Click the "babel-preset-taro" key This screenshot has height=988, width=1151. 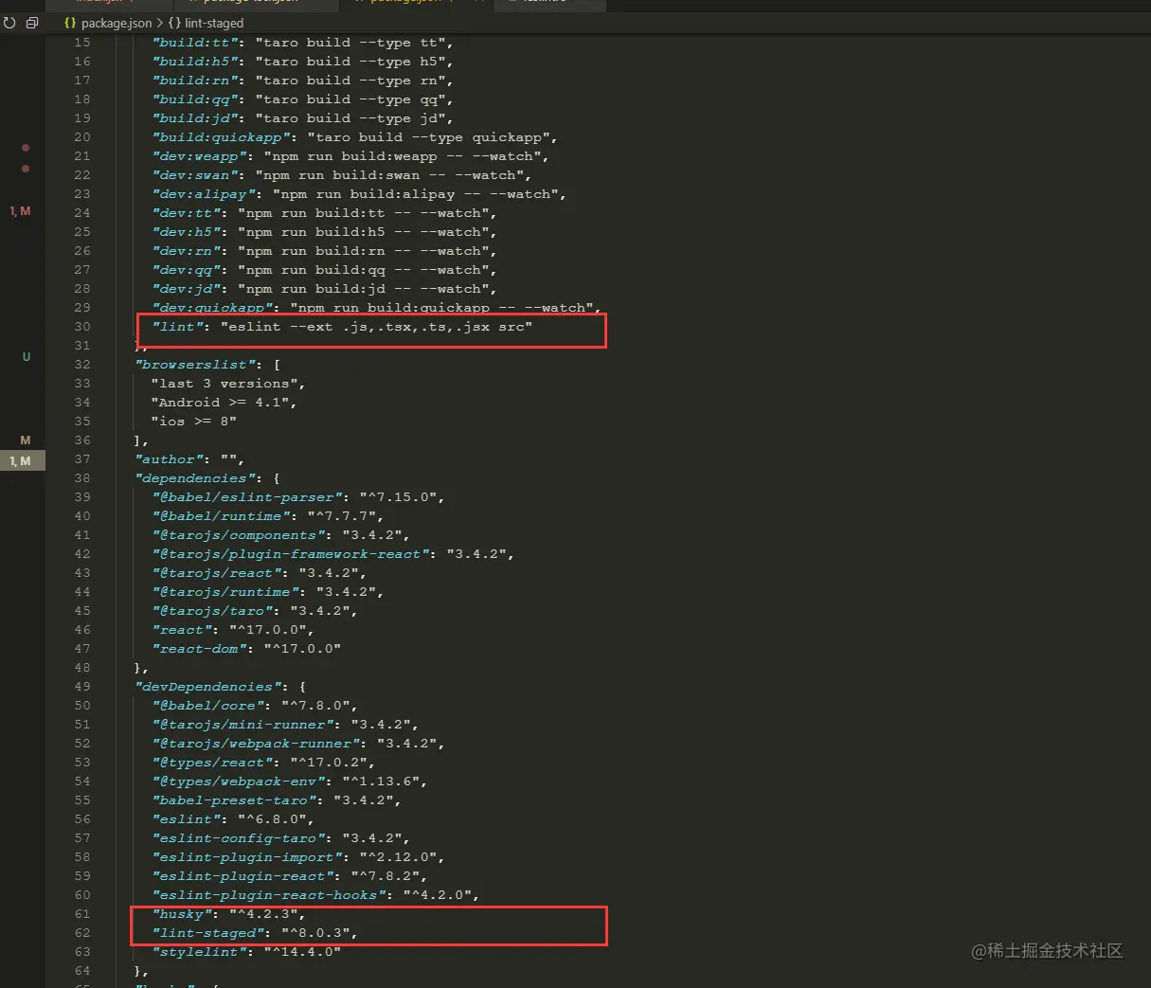(x=235, y=800)
